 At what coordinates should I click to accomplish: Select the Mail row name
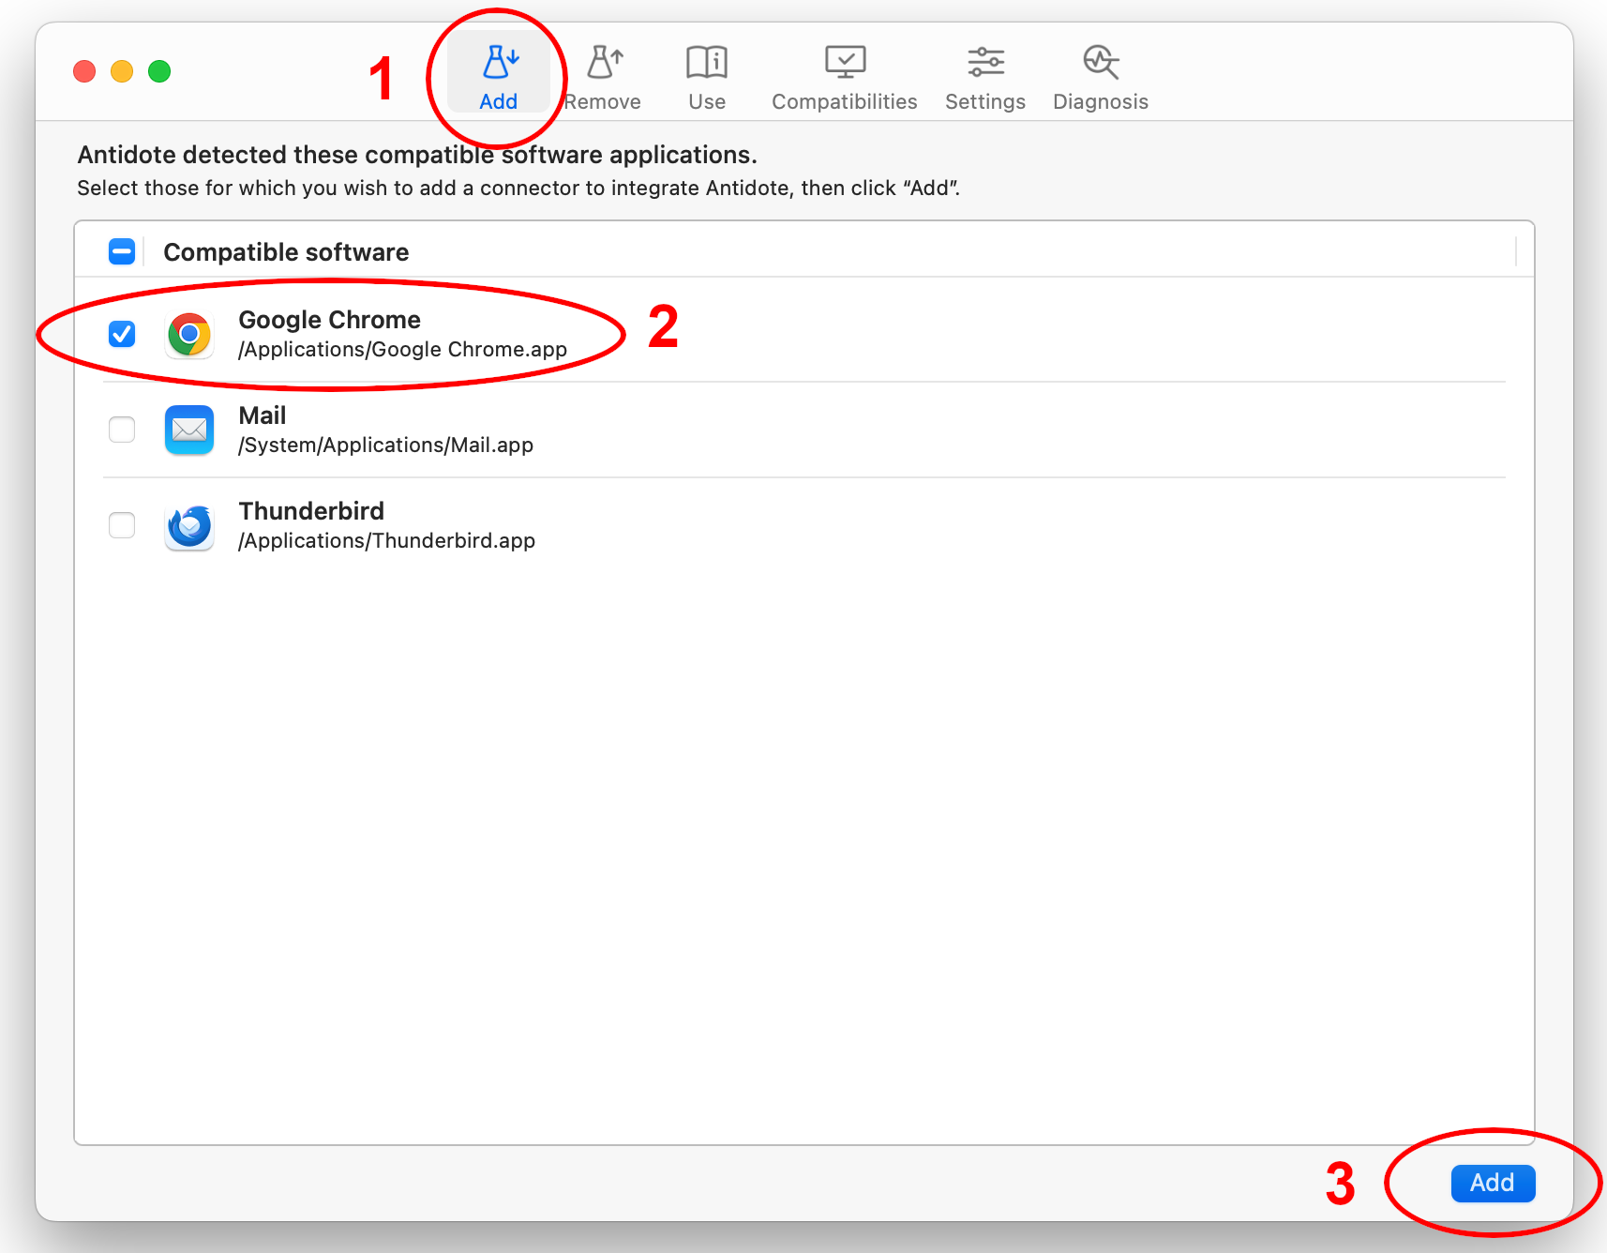pyautogui.click(x=263, y=415)
